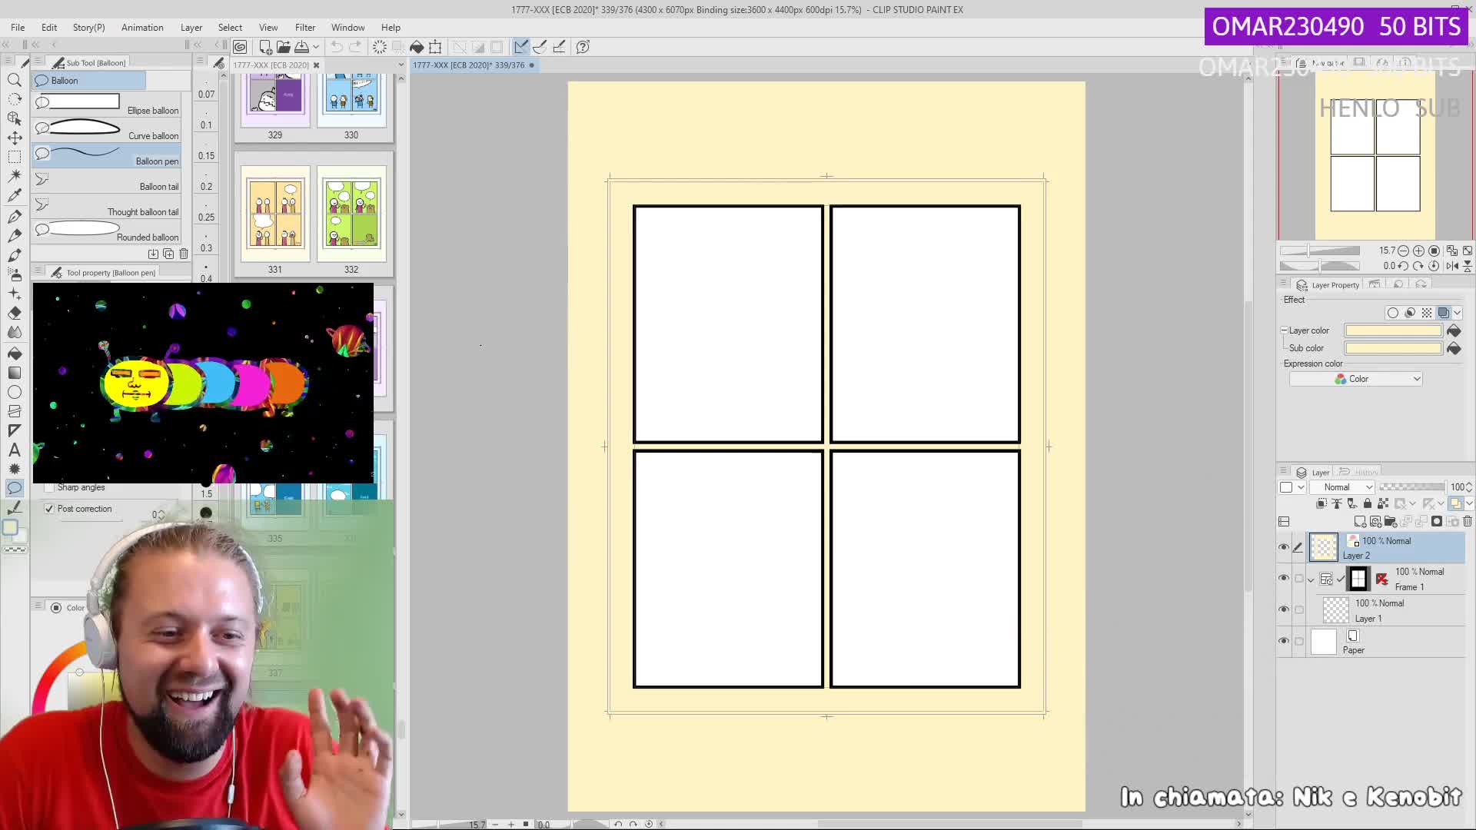Screen dimensions: 1476x830
Task: Click Open file toolbar icon
Action: point(284,47)
